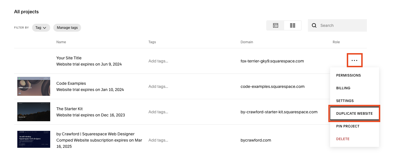Select Settings from the context menu
Image resolution: width=393 pixels, height=154 pixels.
click(354, 101)
